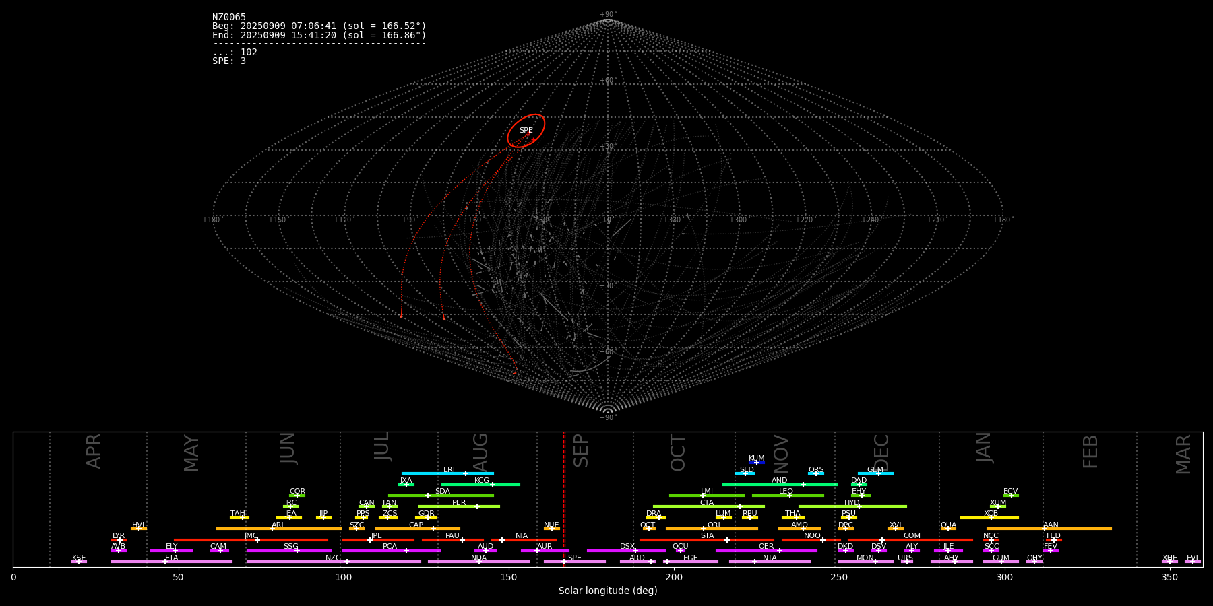The image size is (1213, 606).
Task: Click the pink NZC shower bar
Action: click(x=334, y=562)
